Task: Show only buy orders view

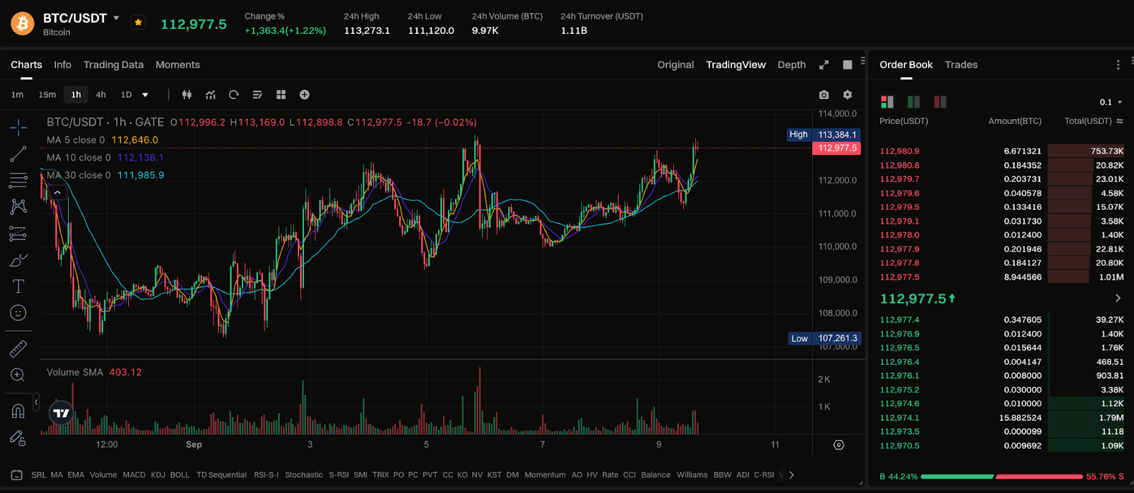Action: (914, 102)
